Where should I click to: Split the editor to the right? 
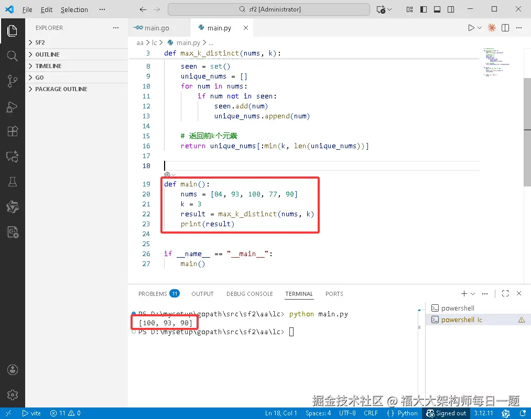(x=505, y=28)
